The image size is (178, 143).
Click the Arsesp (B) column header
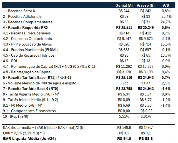click(146, 6)
